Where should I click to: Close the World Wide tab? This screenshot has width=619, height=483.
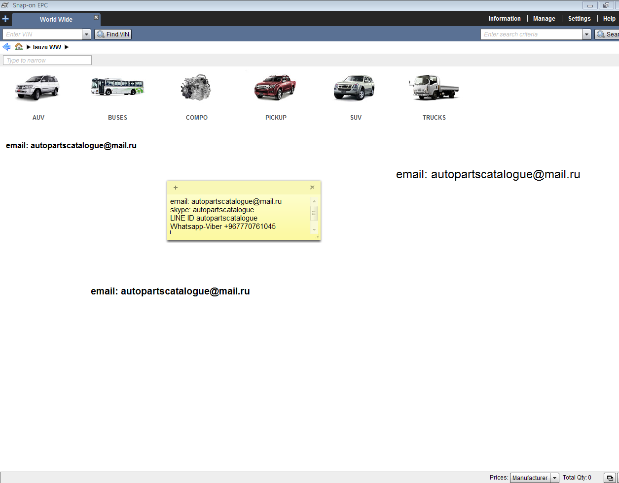[96, 17]
